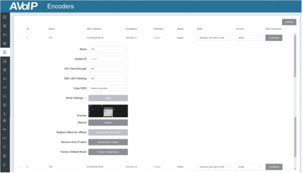This screenshot has height=173, width=303.
Task: Click the upper globe icon in sidebar
Action: click(x=5, y=70)
